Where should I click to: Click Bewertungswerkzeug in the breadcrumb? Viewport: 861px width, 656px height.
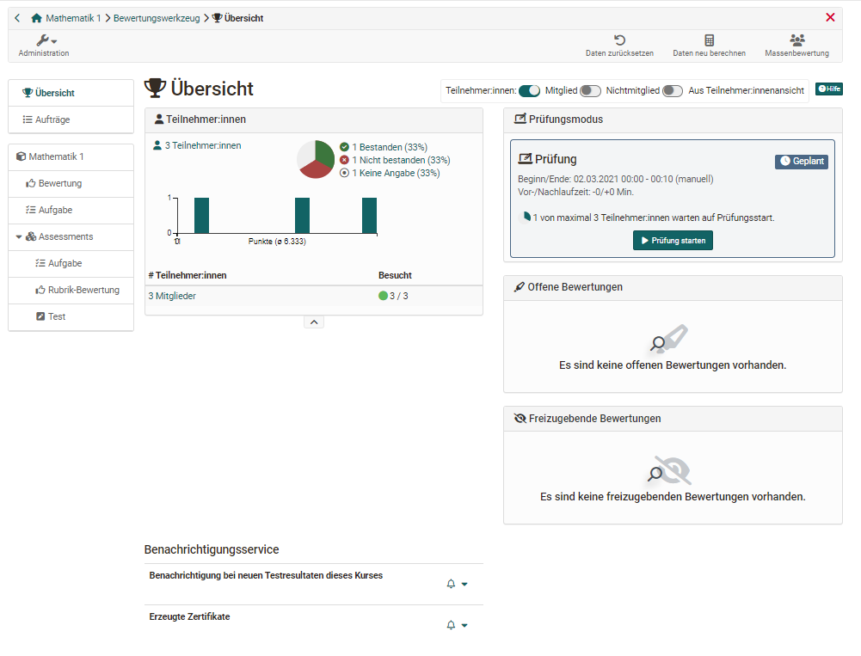coord(156,18)
